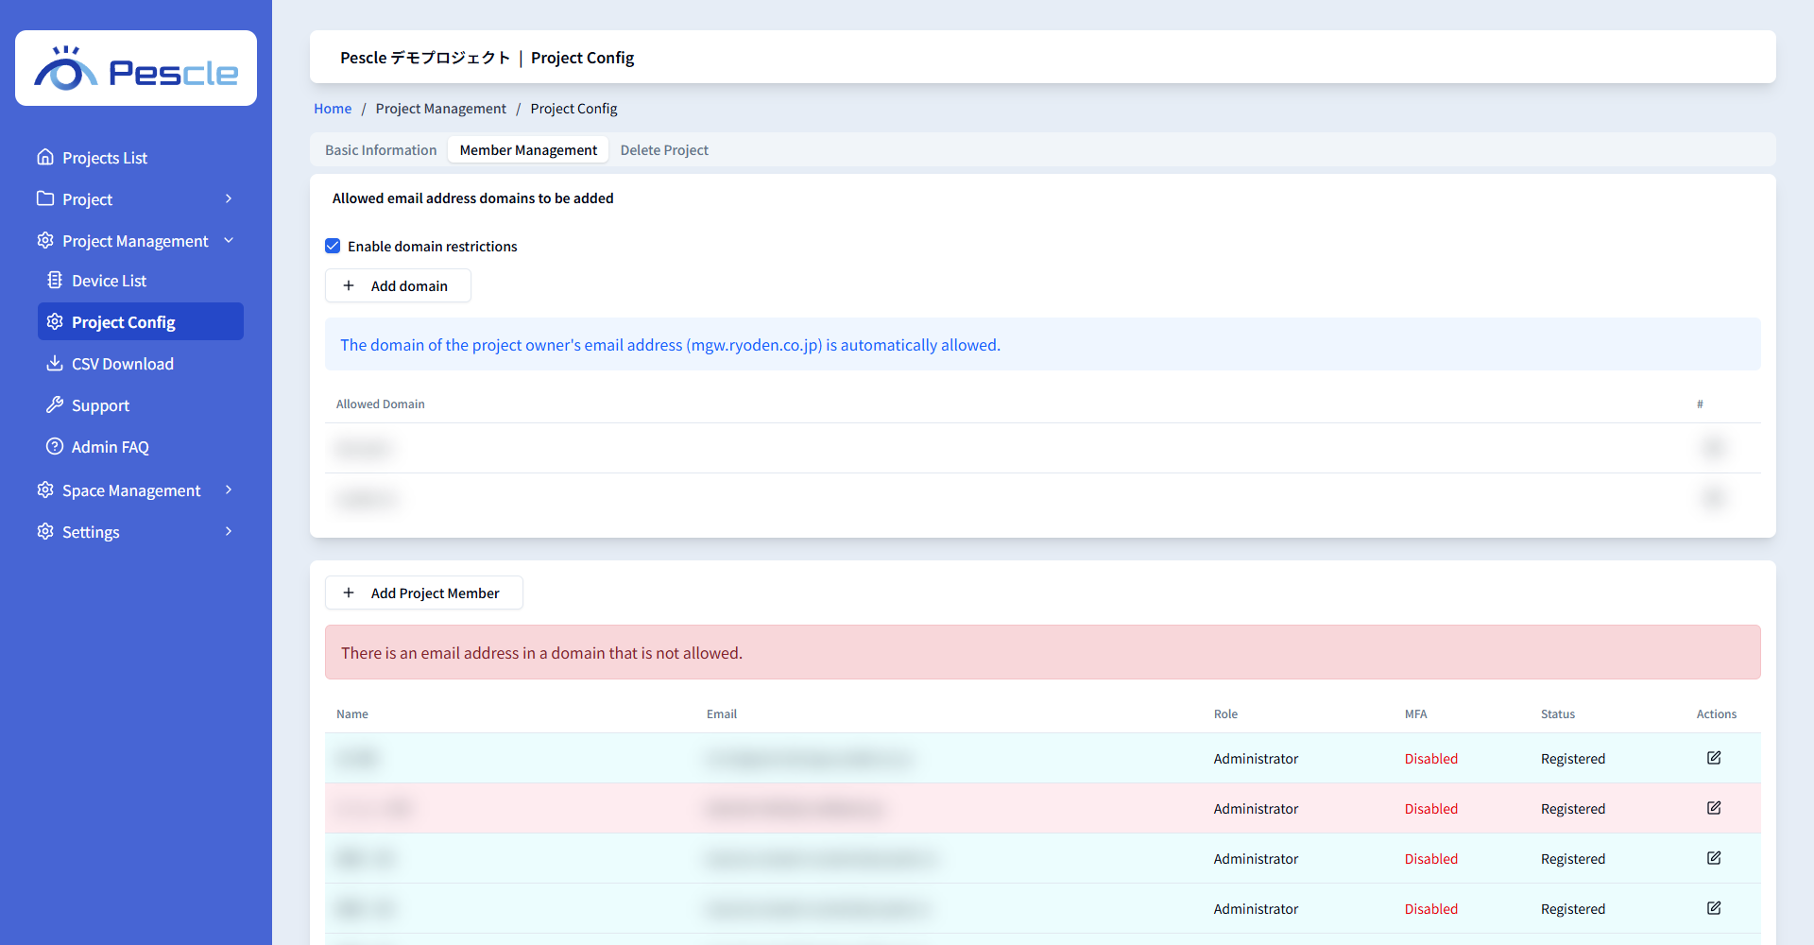Screen dimensions: 1814x945
Task: Click the automatically allowed domain notice
Action: (x=1043, y=344)
